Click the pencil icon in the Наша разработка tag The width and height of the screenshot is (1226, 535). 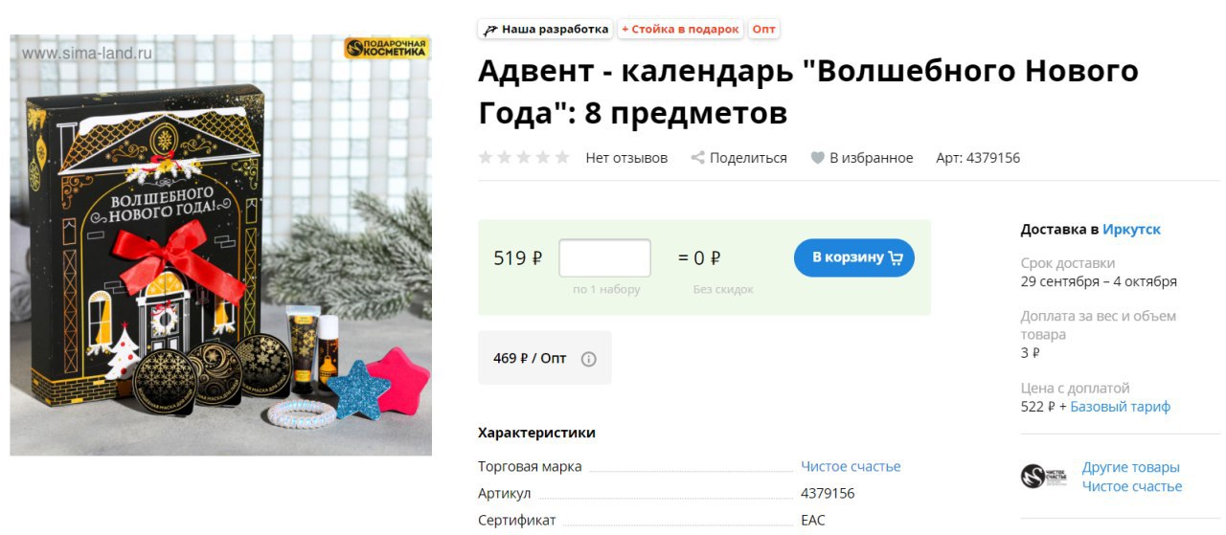pyautogui.click(x=491, y=30)
